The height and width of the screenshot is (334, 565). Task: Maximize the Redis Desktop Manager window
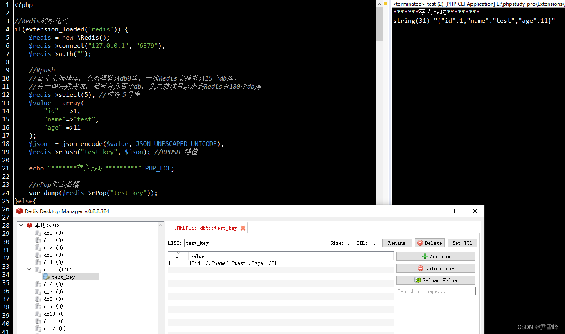pos(456,211)
